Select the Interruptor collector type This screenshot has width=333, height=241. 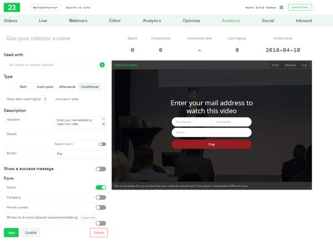click(x=45, y=87)
